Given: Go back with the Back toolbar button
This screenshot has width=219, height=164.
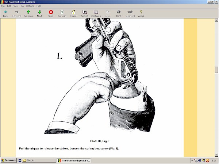Looking at the screenshot, I should pos(5,14).
